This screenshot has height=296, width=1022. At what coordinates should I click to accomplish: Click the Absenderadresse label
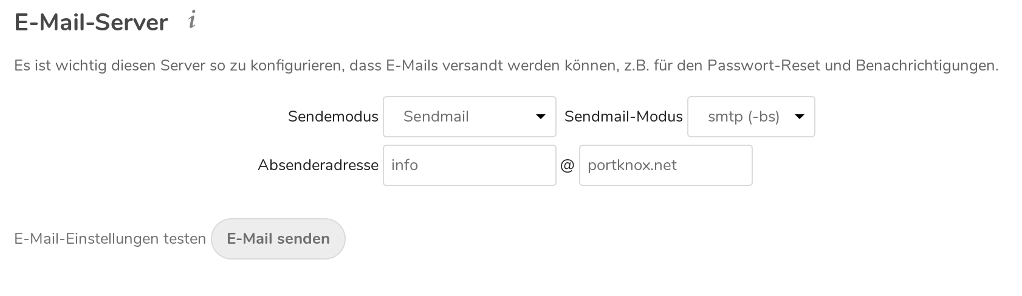(318, 165)
